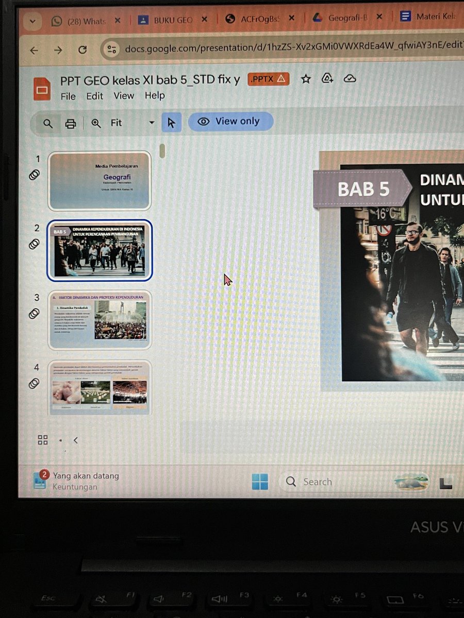
Task: Click the zoom tool magnifier icon
Action: pos(96,123)
